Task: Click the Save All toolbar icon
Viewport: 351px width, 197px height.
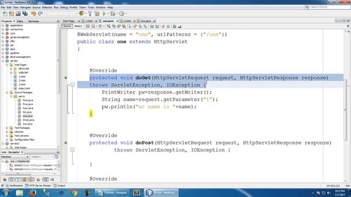Action: [25, 14]
